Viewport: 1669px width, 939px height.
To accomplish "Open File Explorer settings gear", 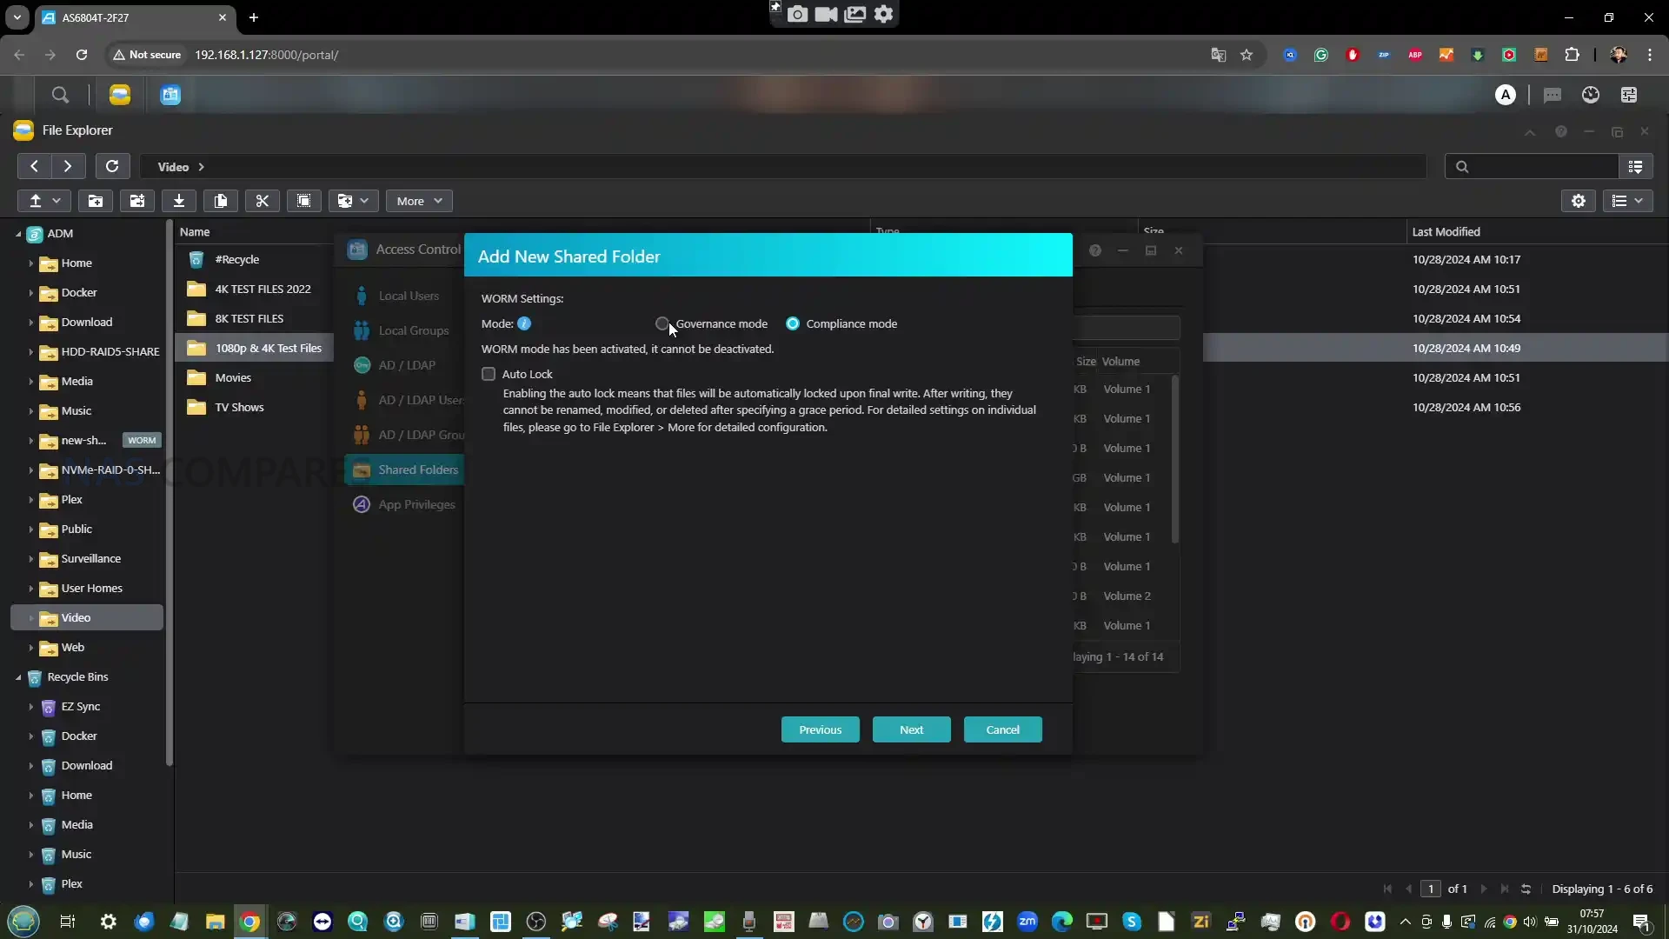I will click(x=1579, y=201).
